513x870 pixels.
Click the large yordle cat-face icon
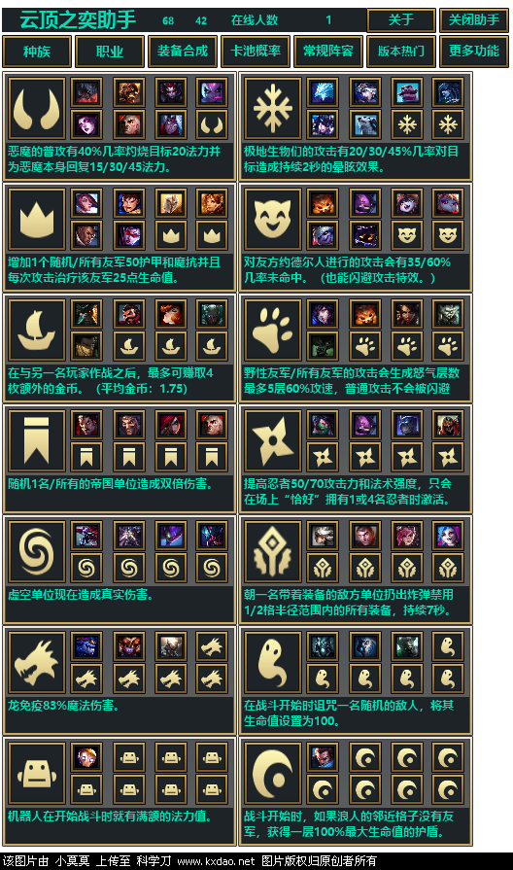[x=273, y=219]
